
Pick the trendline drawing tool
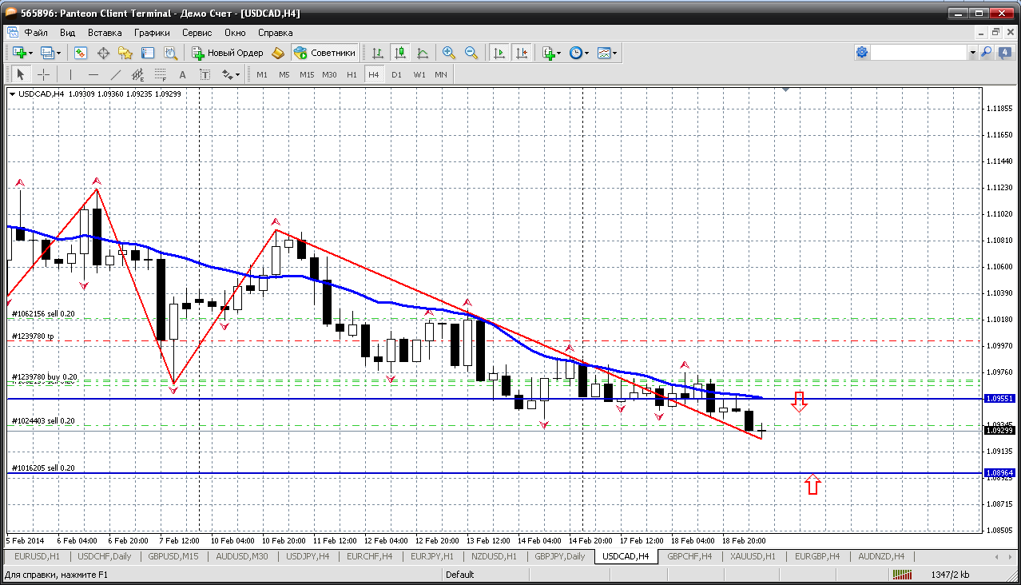pyautogui.click(x=115, y=74)
